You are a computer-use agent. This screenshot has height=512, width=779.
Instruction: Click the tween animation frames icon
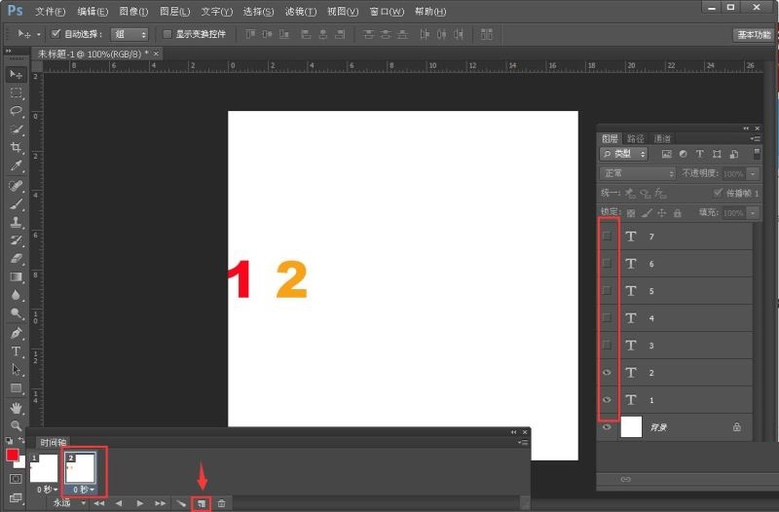(180, 503)
